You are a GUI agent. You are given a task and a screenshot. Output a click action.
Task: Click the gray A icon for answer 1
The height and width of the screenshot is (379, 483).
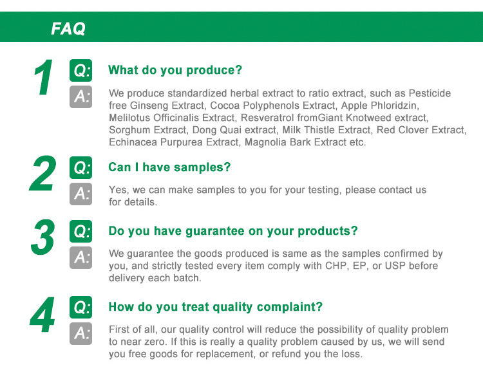coord(80,97)
